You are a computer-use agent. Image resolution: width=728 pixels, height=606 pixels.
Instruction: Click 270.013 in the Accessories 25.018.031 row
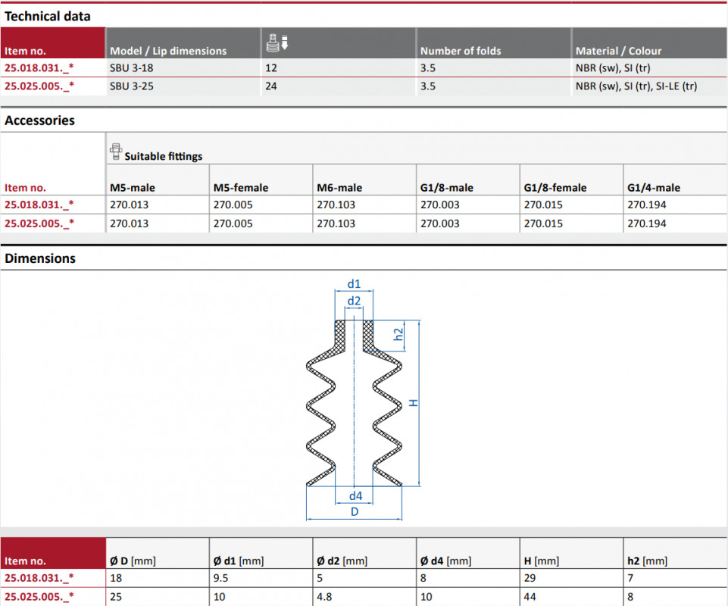(x=129, y=205)
